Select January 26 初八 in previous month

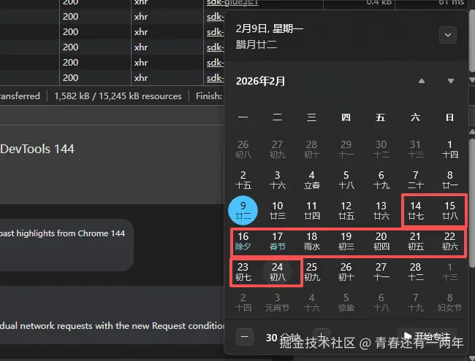point(243,149)
